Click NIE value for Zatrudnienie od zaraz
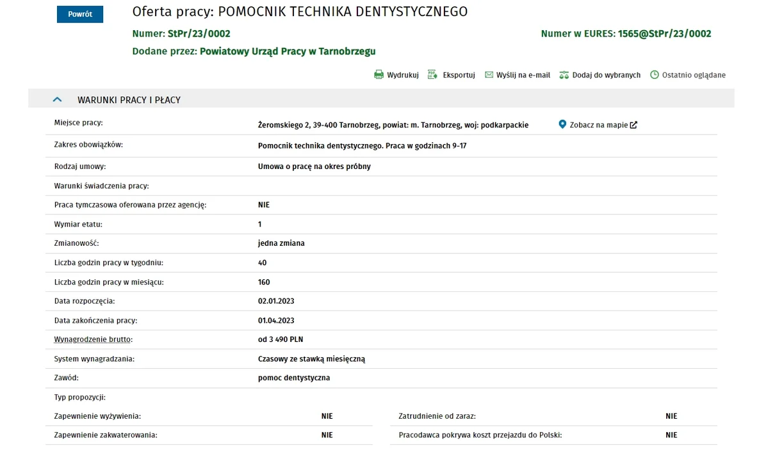This screenshot has width=775, height=461. coord(671,416)
